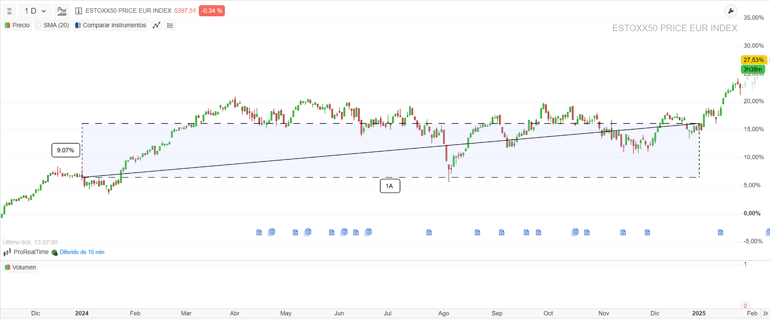Click the -5,00% level on price axis
Screen dimensions: 770x320
tap(753, 241)
